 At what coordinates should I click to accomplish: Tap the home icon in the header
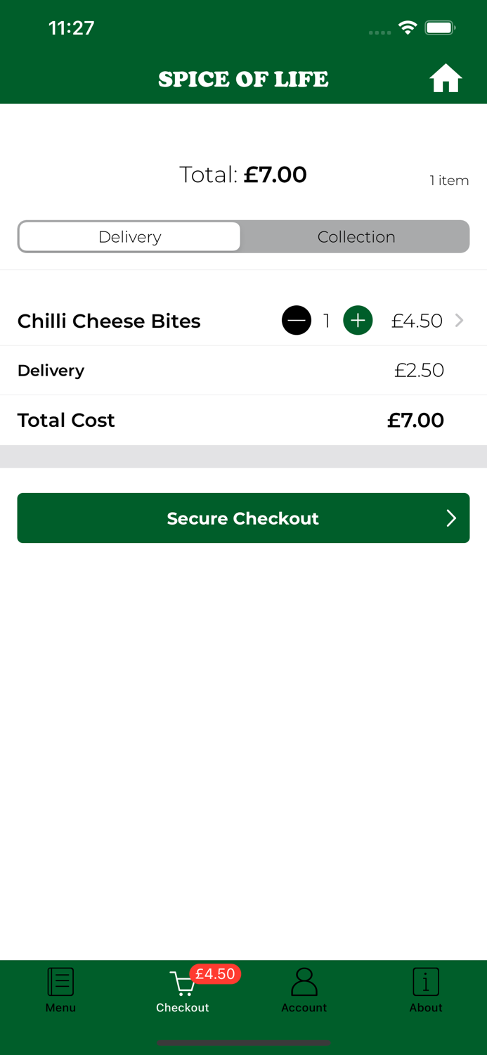[446, 79]
